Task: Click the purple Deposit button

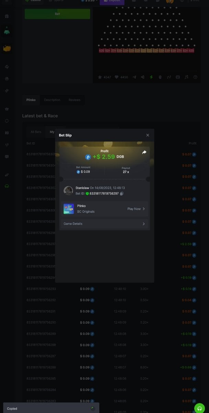Action: [x=112, y=1]
